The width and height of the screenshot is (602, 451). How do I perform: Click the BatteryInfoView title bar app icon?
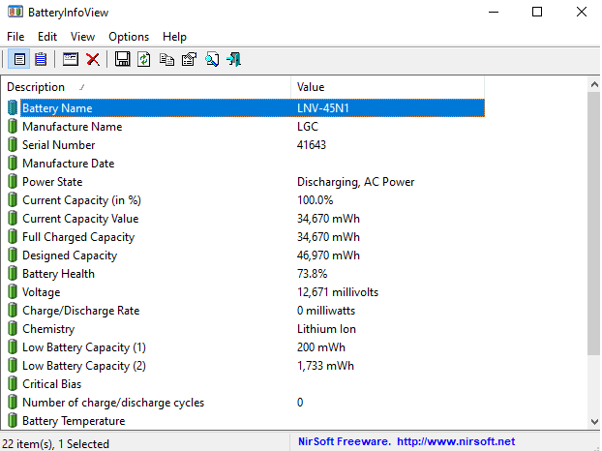[15, 12]
